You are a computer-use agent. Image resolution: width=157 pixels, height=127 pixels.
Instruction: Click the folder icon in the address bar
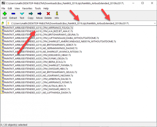pos(8,23)
